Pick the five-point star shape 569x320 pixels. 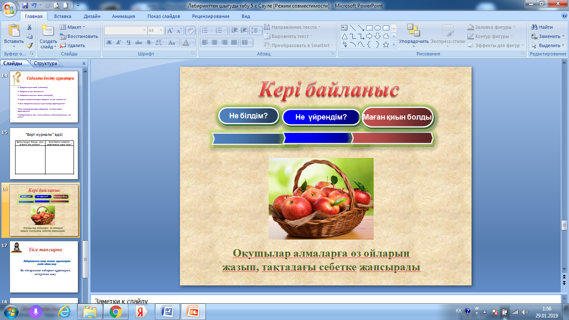(386, 45)
